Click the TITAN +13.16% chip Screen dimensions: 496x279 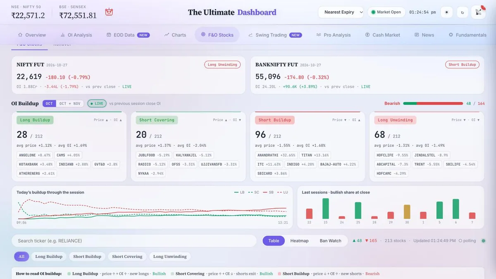coord(315,155)
